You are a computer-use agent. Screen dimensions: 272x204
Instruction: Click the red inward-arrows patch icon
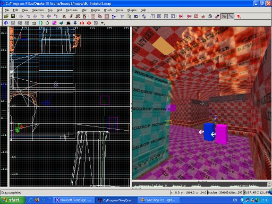pos(82,23)
